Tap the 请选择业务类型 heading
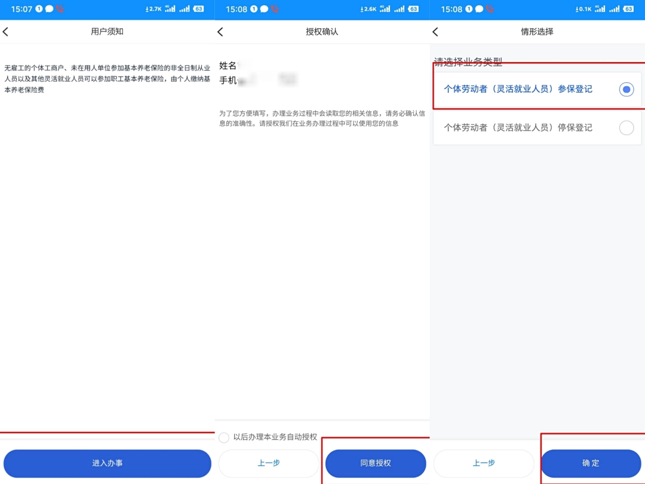Screen dimensions: 645x484 (x=468, y=62)
